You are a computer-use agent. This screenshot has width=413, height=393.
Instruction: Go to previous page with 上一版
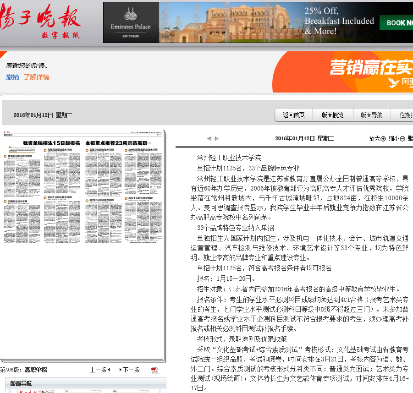pos(100,370)
